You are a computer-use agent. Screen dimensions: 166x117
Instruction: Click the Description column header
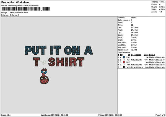coord(136,55)
